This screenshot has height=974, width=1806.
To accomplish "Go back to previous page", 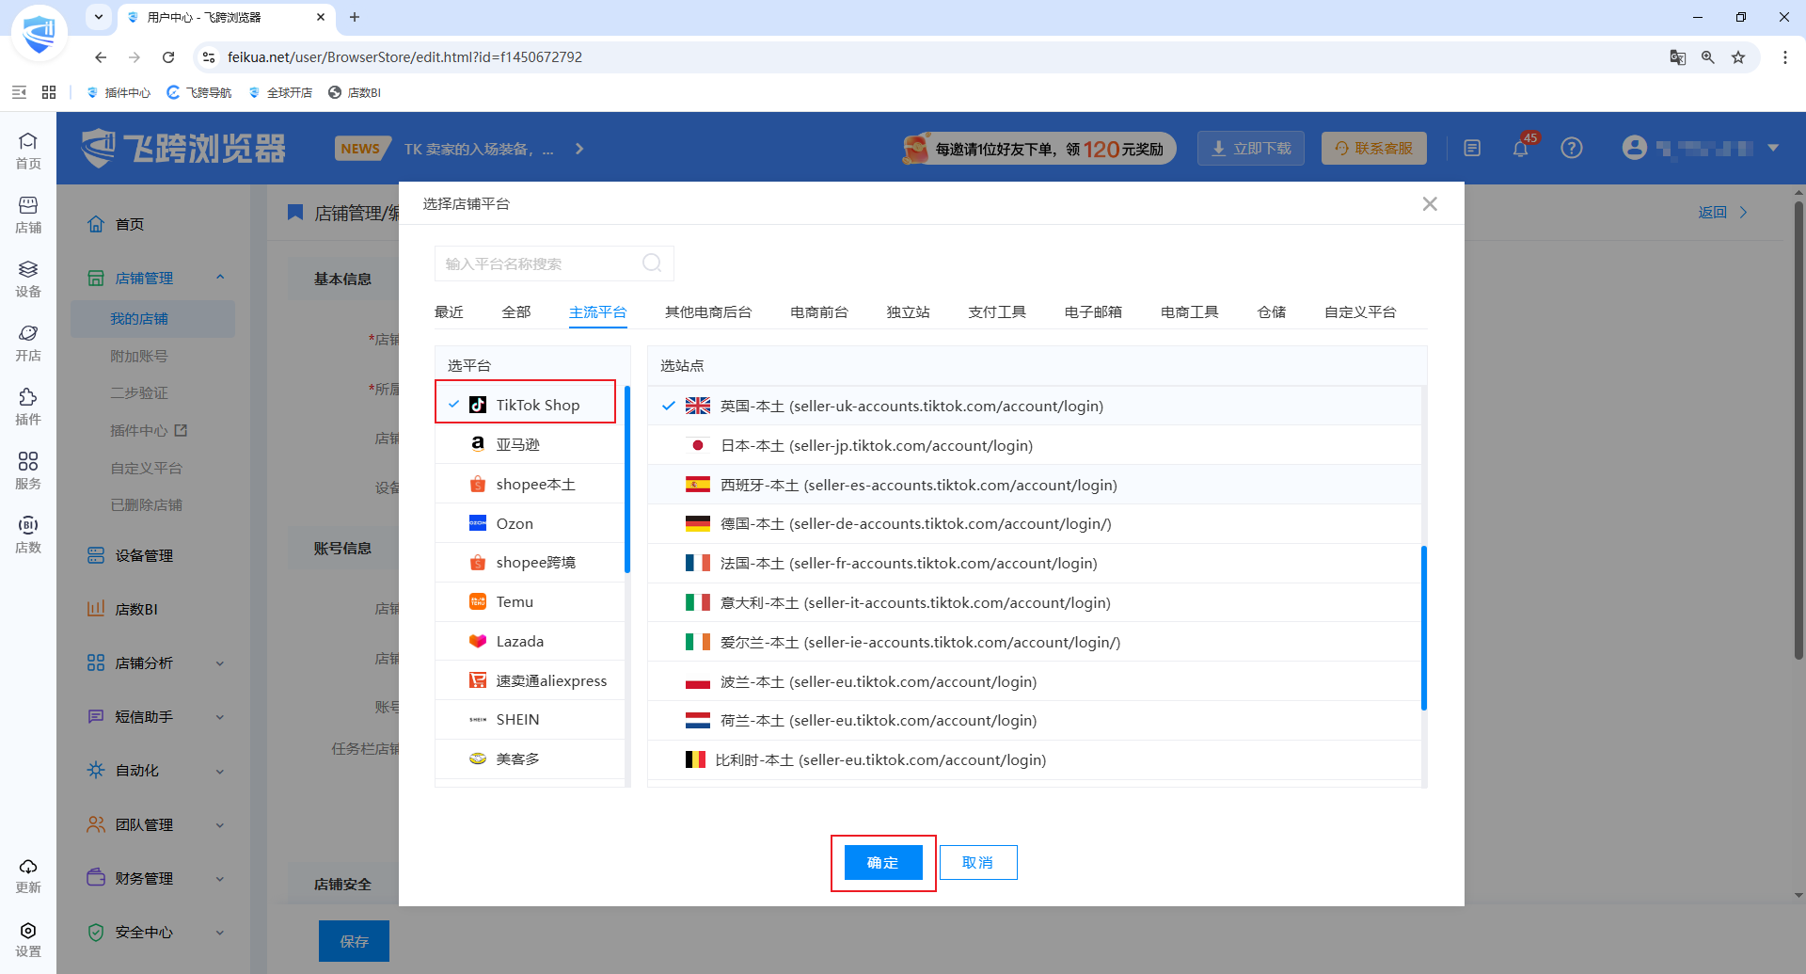I will tap(101, 57).
